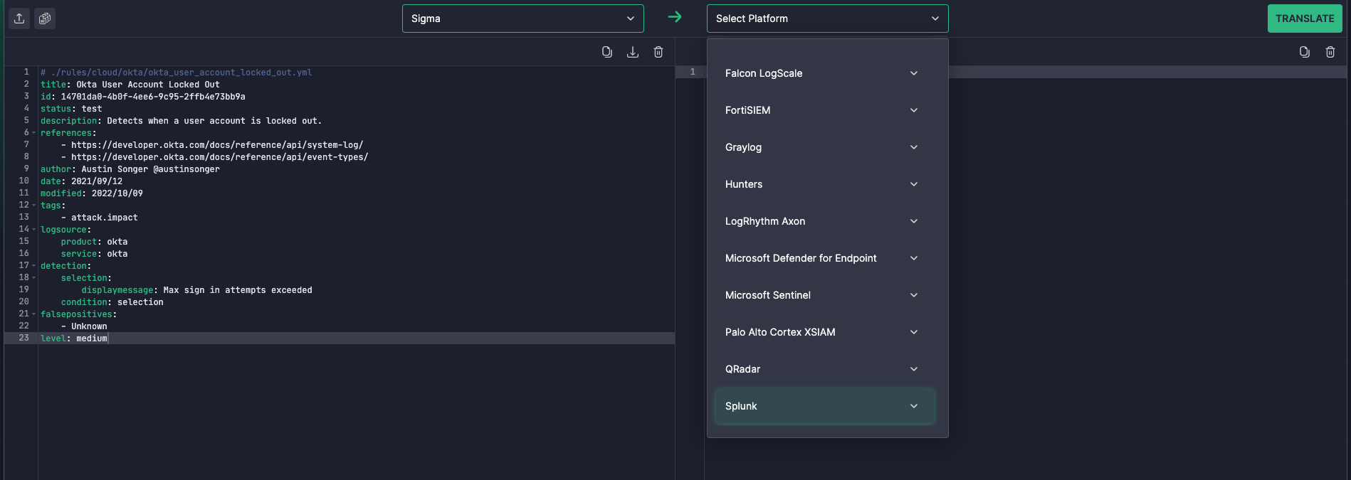Copy the translated output content
The image size is (1351, 480).
[x=1304, y=52]
